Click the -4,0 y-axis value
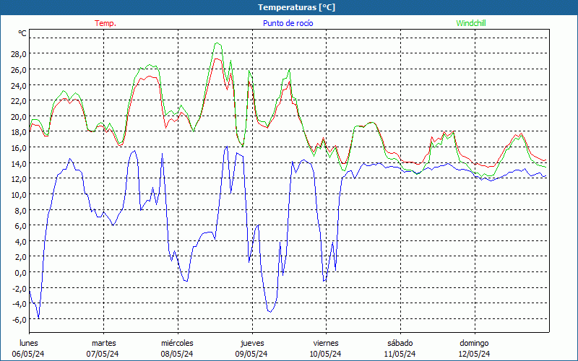578x361 pixels. coord(20,304)
